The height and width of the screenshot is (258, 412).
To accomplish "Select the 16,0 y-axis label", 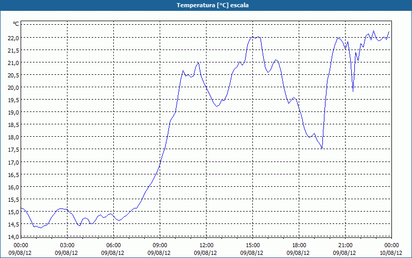I will pos(13,187).
